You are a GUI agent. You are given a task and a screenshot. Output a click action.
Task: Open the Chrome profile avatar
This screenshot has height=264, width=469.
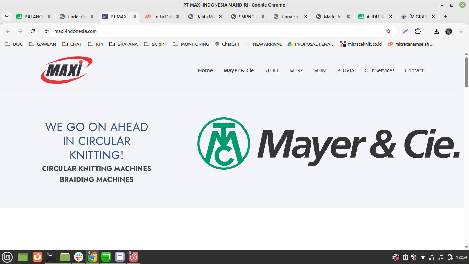tap(449, 31)
